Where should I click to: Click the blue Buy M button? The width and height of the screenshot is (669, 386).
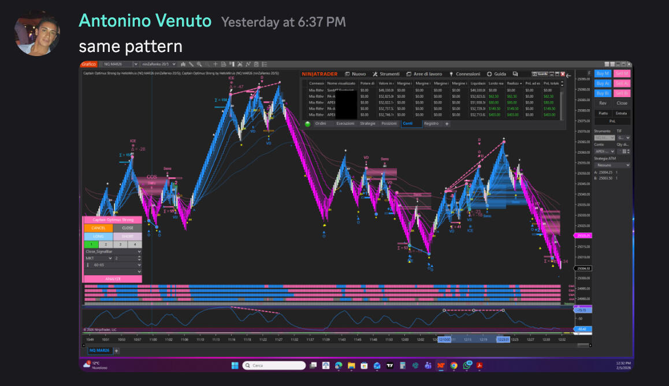[x=603, y=73]
